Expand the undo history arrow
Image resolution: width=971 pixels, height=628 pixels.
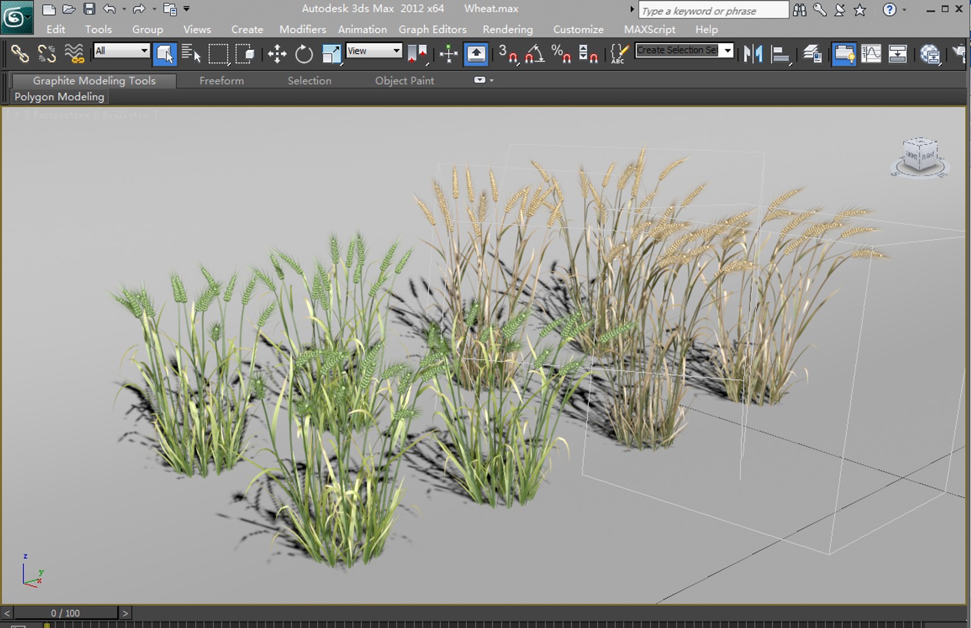click(124, 9)
